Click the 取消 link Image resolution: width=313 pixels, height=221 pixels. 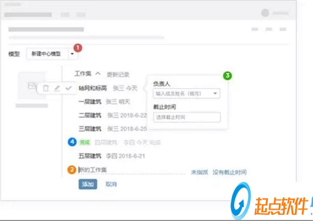point(111,184)
